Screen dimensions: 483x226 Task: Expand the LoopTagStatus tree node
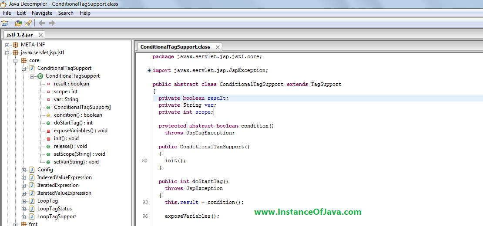point(24,209)
